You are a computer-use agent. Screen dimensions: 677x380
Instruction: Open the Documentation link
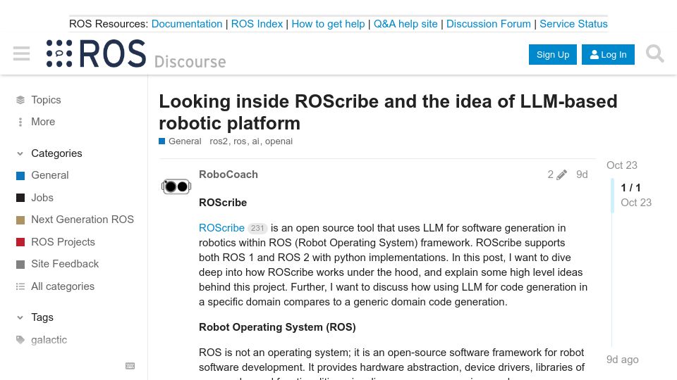click(x=186, y=24)
